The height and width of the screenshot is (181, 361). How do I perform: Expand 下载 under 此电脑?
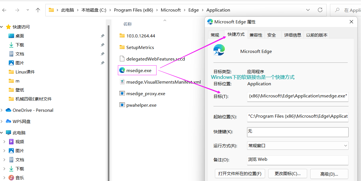pyautogui.click(x=4, y=169)
